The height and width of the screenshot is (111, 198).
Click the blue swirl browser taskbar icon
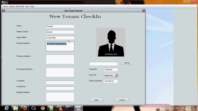tap(34, 108)
